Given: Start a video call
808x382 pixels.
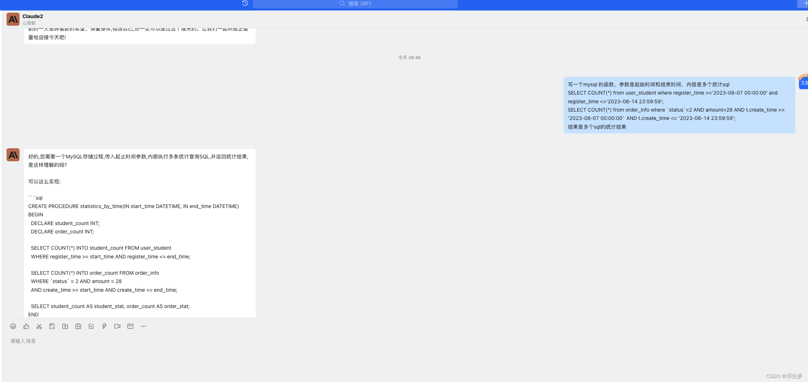Looking at the screenshot, I should pos(117,326).
